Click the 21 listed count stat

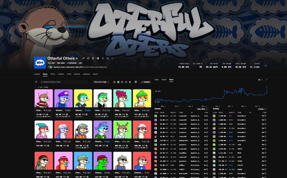point(255,66)
